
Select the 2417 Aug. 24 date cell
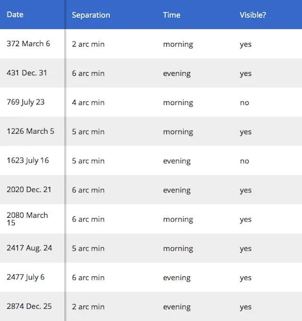pyautogui.click(x=29, y=248)
